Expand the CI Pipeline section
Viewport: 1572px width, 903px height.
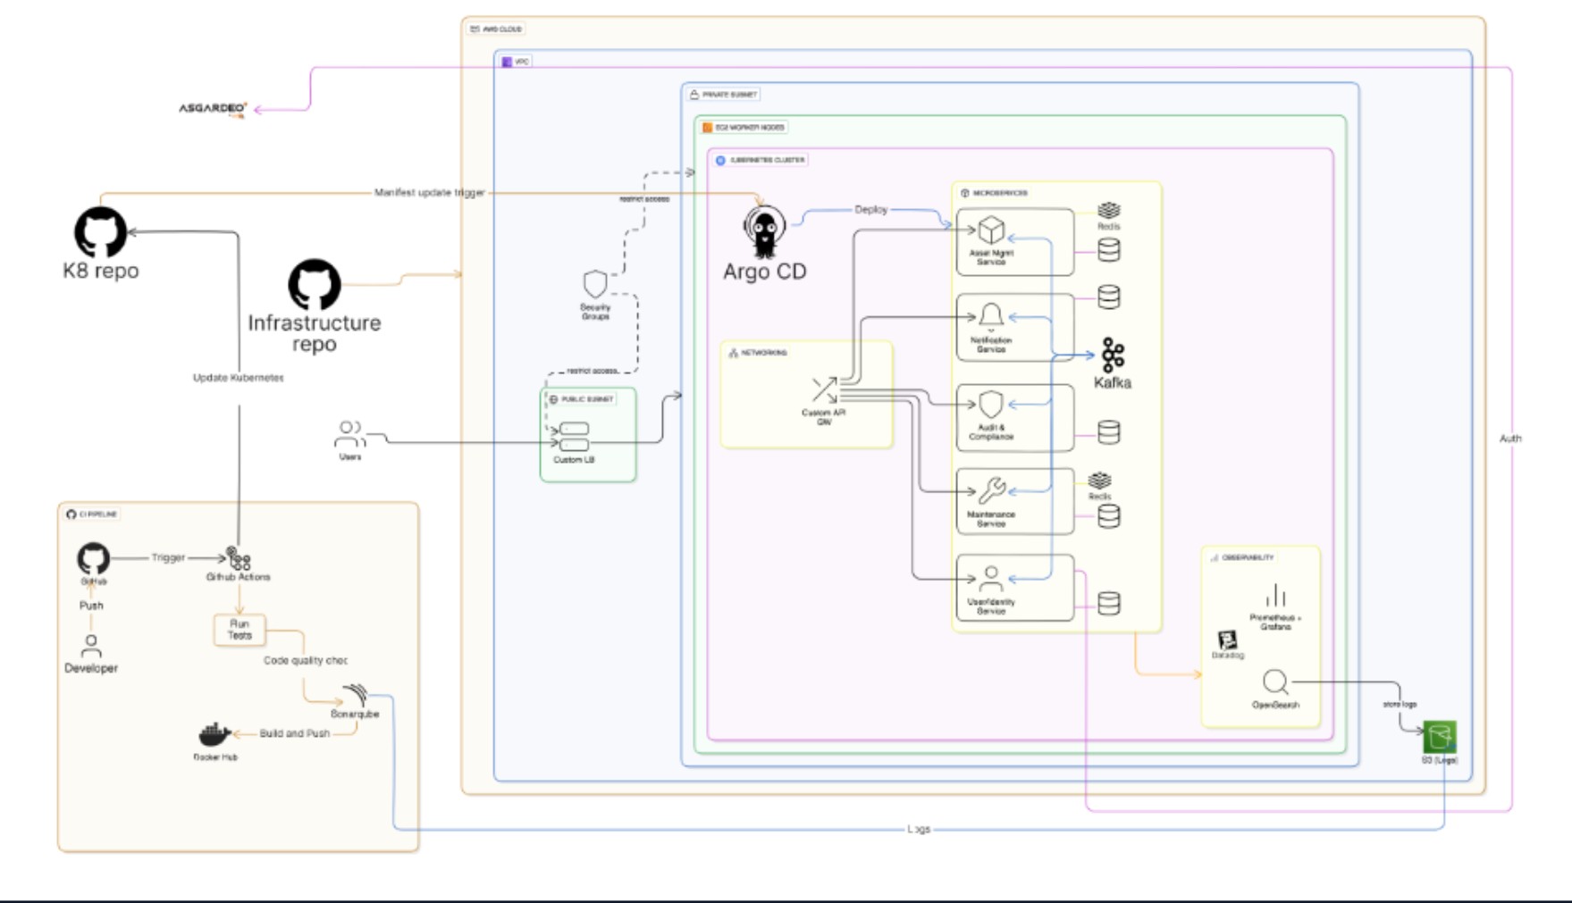[93, 514]
